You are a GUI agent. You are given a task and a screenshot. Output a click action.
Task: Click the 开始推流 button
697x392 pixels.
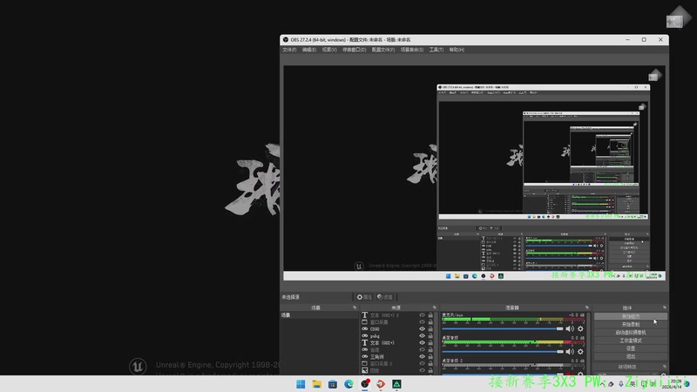tap(630, 316)
